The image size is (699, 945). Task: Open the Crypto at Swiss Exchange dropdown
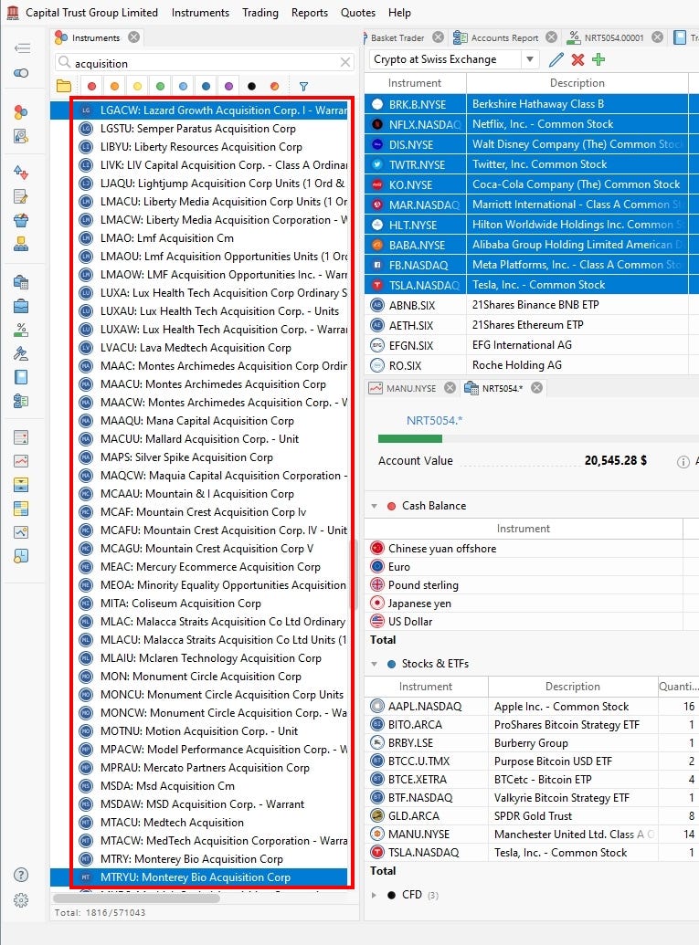click(x=529, y=59)
